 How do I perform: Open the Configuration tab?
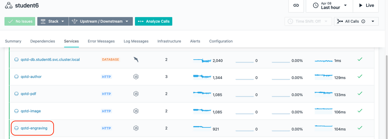click(x=221, y=41)
